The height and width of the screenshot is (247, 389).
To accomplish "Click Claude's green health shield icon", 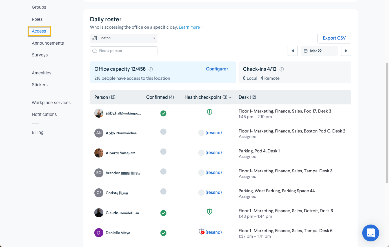I will (x=210, y=212).
